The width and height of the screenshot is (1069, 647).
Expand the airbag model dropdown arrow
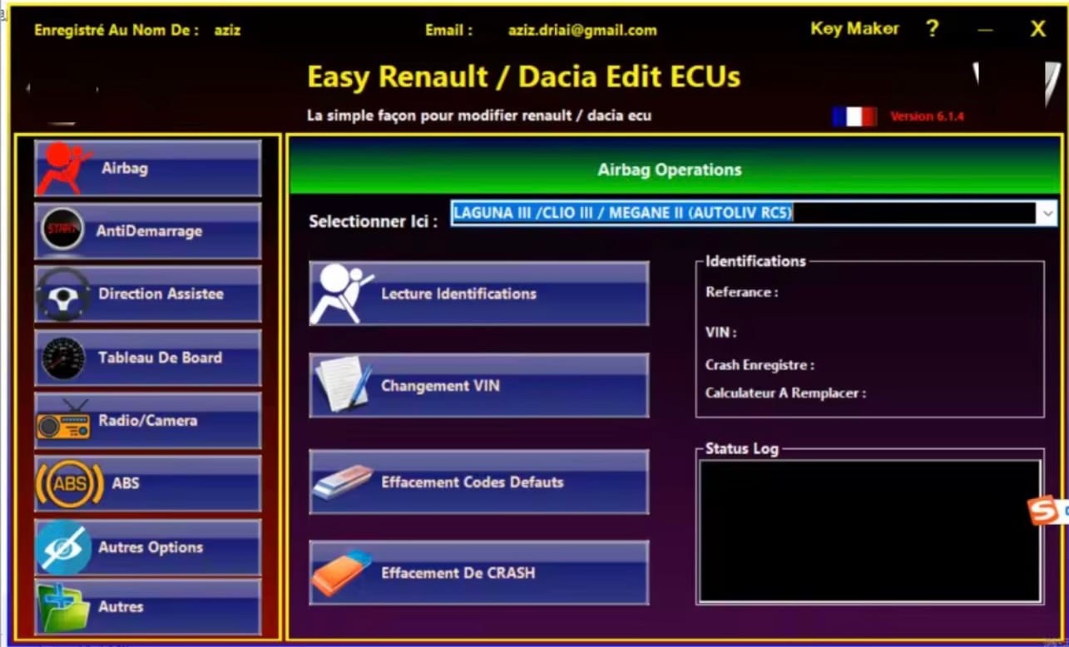1047,214
